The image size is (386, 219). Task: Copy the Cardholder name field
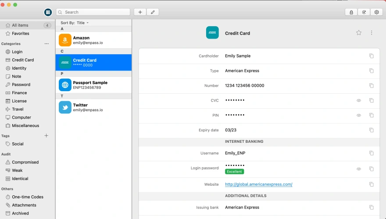[x=371, y=56]
